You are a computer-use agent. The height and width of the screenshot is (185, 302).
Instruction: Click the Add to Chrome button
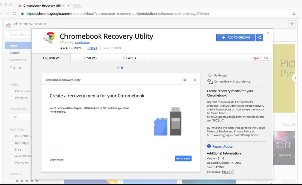[x=235, y=38]
